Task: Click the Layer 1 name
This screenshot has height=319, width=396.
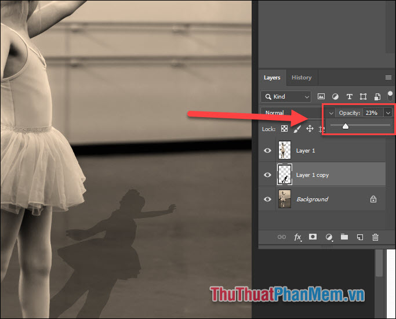Action: coord(306,151)
